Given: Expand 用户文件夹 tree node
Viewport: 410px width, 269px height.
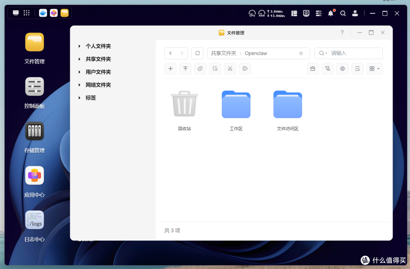Looking at the screenshot, I should [79, 72].
